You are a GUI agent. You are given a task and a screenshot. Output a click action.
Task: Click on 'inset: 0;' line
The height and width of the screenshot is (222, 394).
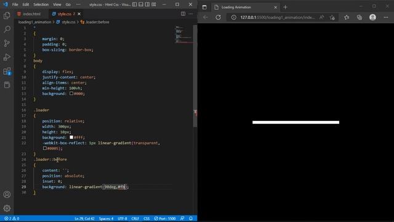[52, 181]
